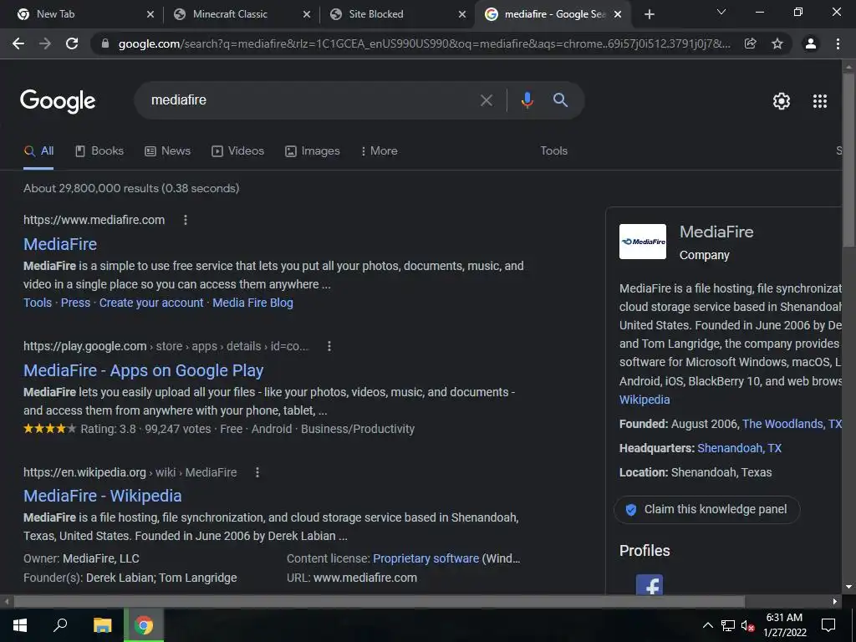Open the MediaFire result title link
This screenshot has height=642, width=856.
click(60, 244)
